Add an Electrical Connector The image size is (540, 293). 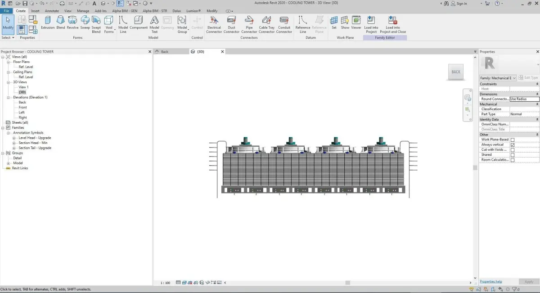tap(214, 25)
